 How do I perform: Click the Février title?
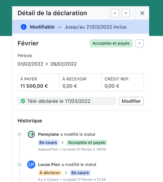28,43
